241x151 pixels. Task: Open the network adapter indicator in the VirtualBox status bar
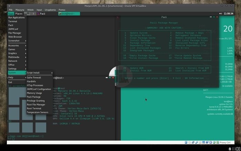(193, 142)
